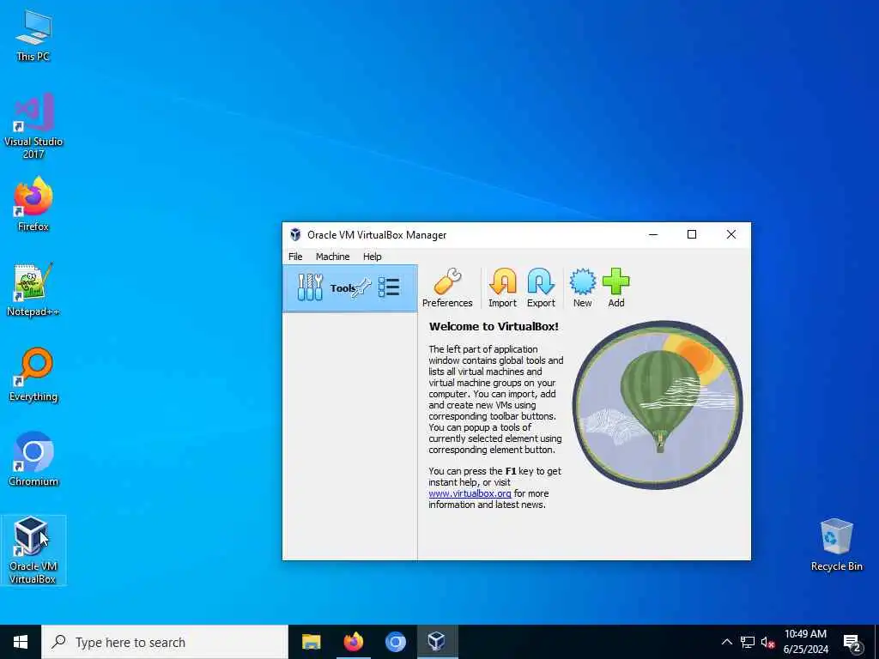Add an existing virtual machine
Viewport: 879px width, 659px height.
pos(616,287)
